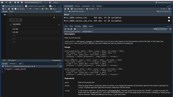The width and height of the screenshot is (173, 97).
Task: Create a new file using toolbar icon
Action: coord(2,2)
